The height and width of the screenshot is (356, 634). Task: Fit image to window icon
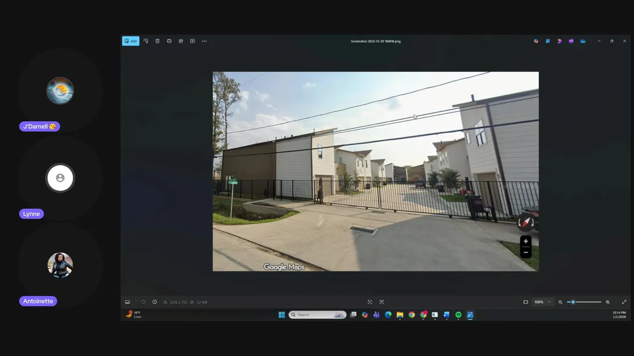(526, 302)
